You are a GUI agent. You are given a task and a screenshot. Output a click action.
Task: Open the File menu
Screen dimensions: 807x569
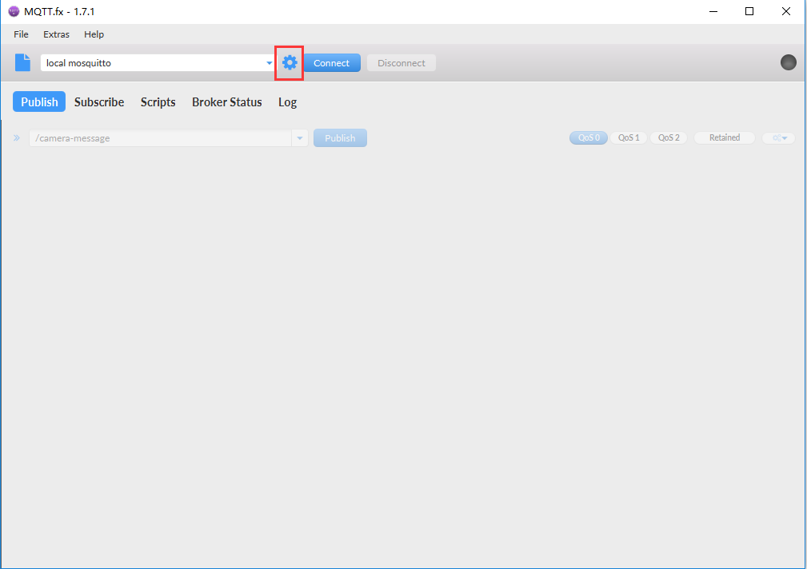click(x=21, y=34)
